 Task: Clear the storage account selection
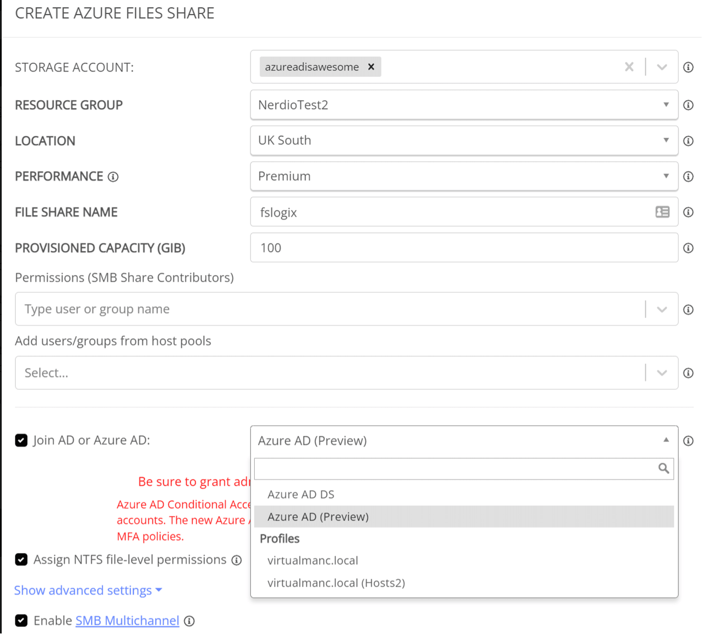point(629,67)
